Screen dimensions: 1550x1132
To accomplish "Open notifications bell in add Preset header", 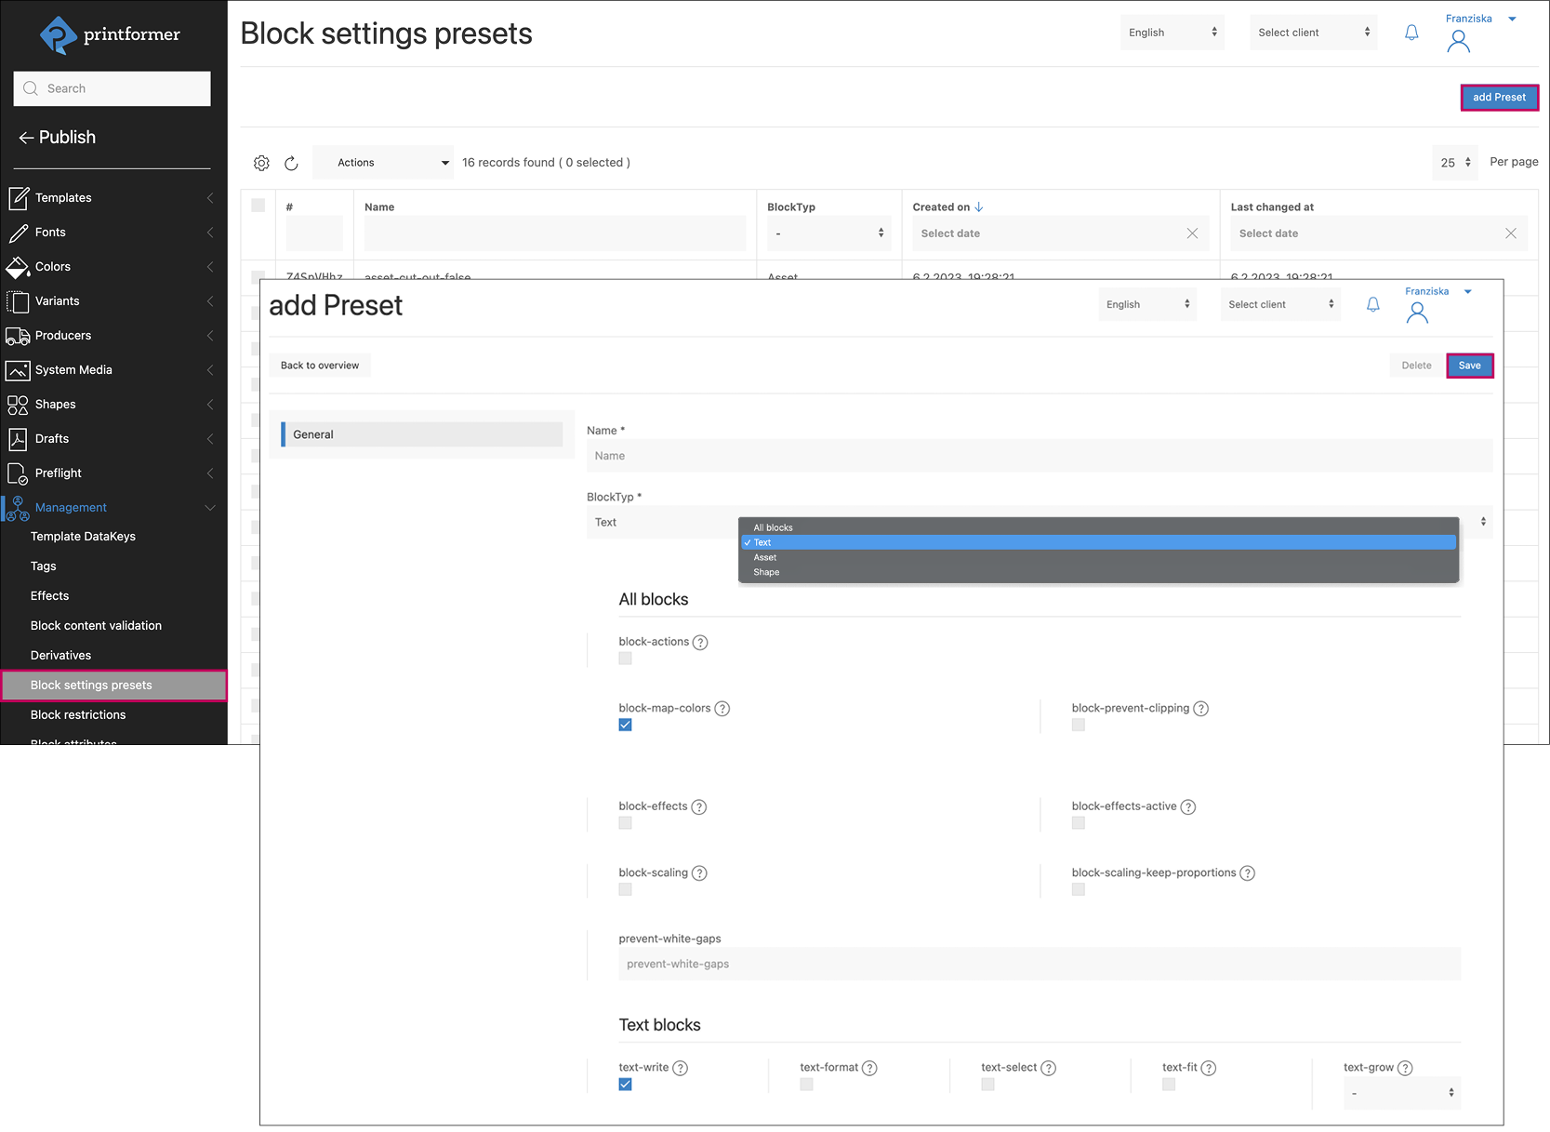I will pos(1372,304).
